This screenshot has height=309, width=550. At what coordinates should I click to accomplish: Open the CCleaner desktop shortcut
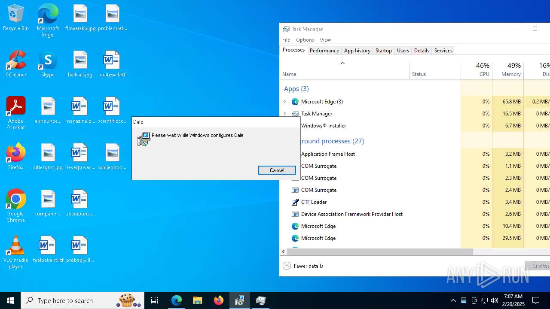[x=16, y=64]
